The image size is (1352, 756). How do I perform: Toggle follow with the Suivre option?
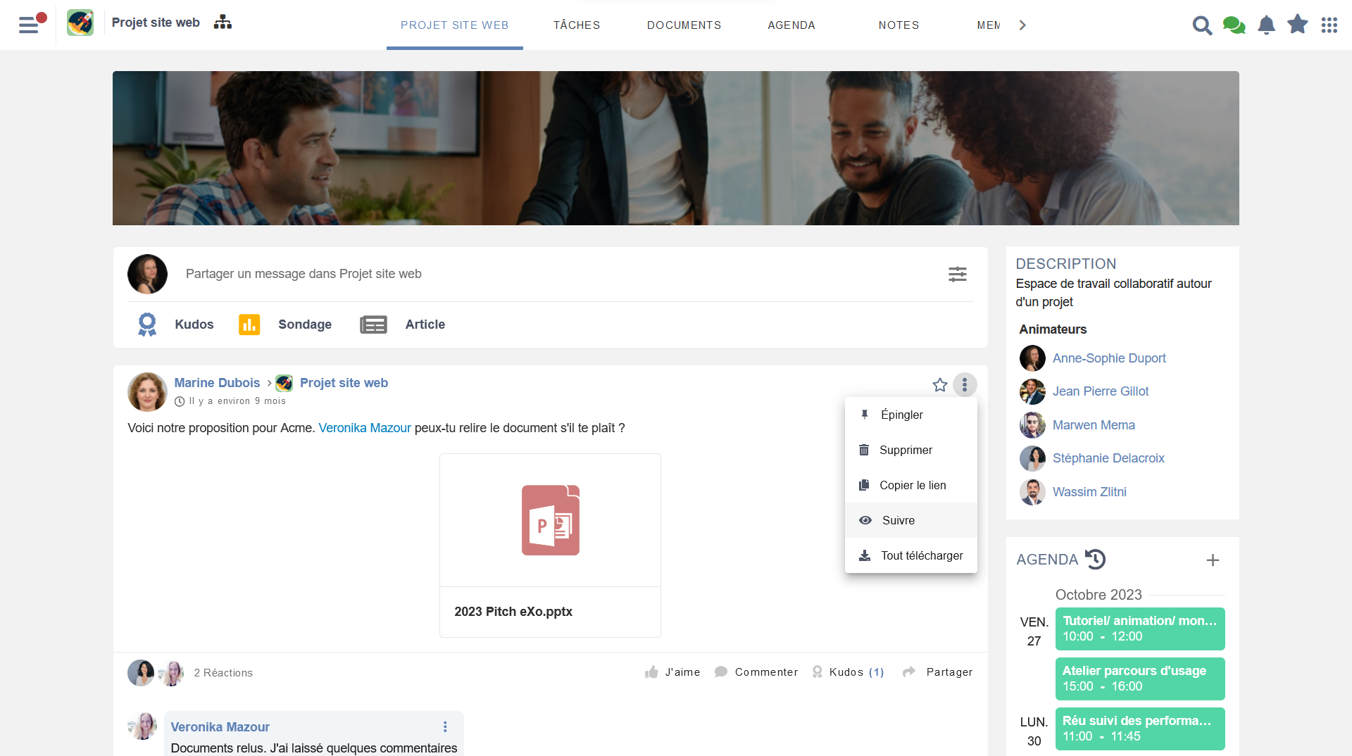pos(898,520)
